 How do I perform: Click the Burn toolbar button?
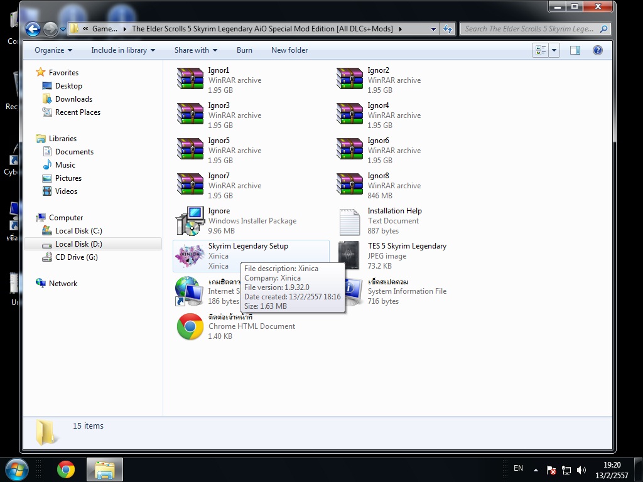coord(244,50)
